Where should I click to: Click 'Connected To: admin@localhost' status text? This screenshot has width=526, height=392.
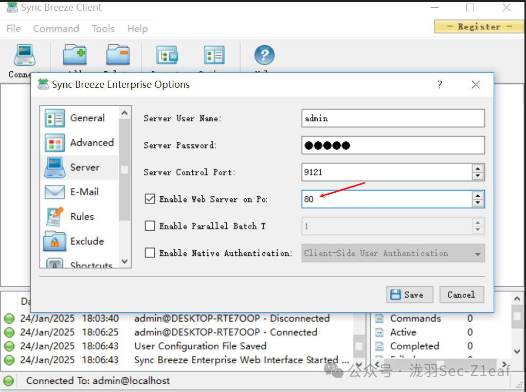[98, 381]
